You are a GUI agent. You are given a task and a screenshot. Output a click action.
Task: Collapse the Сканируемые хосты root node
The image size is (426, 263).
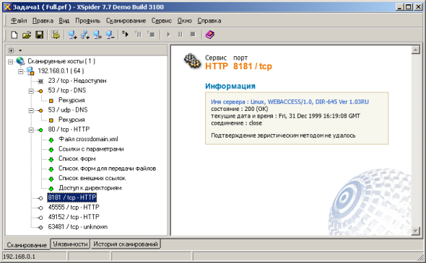[x=10, y=62]
